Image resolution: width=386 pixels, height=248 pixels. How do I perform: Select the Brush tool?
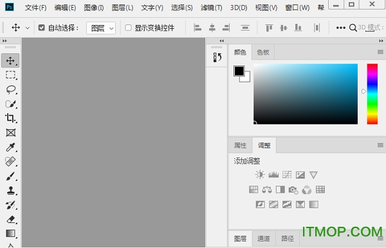[10, 176]
